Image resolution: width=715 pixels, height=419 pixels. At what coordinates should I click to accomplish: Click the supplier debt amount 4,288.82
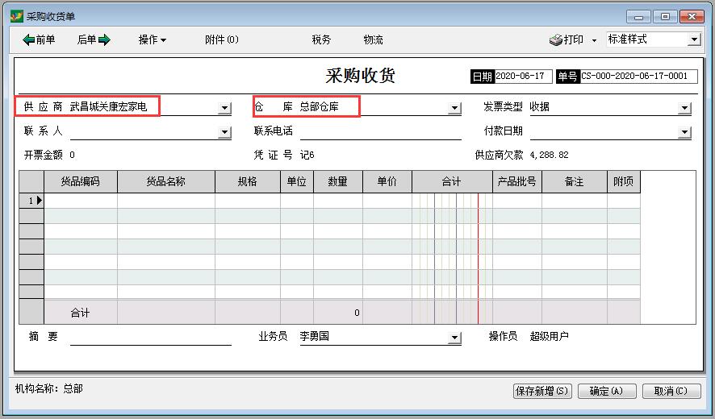coord(549,156)
